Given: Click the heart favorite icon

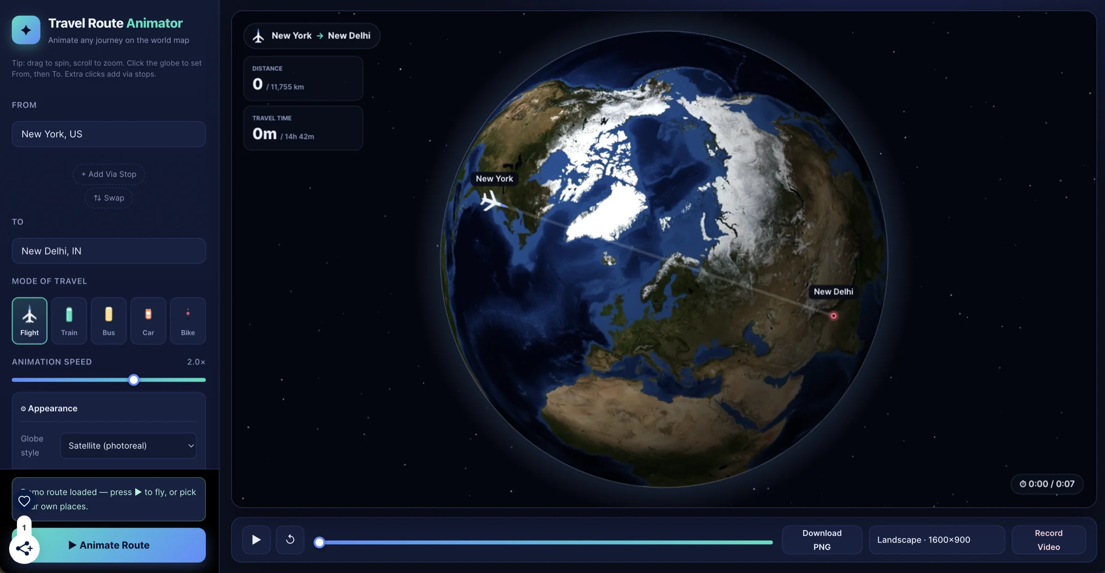Looking at the screenshot, I should click(24, 501).
